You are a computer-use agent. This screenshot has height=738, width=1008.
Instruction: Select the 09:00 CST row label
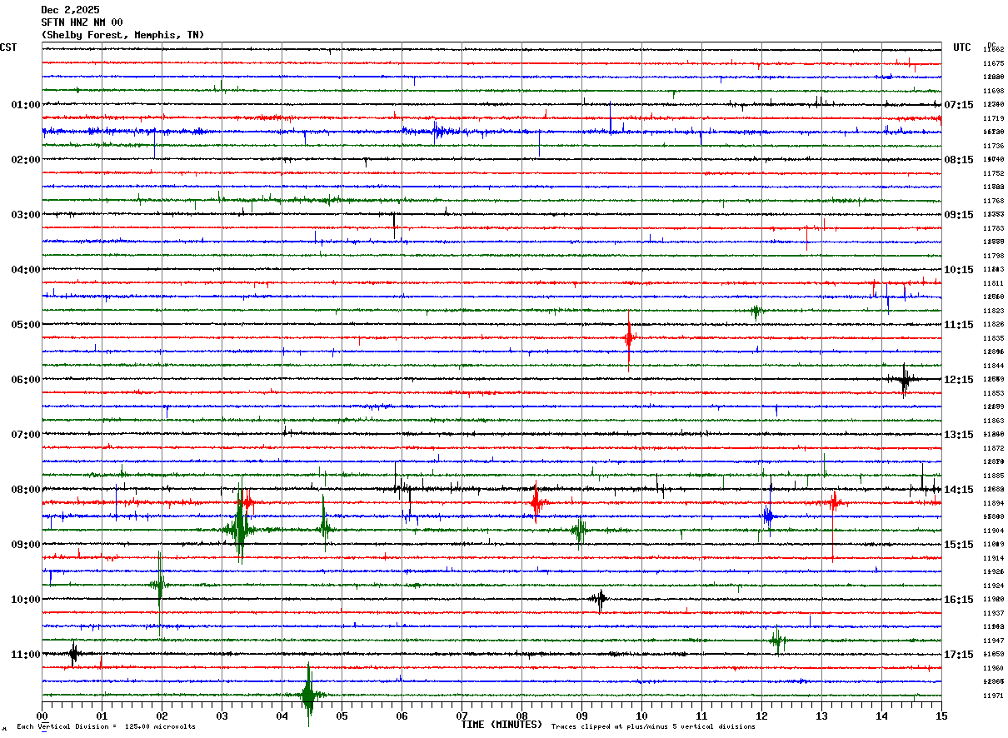coord(26,545)
